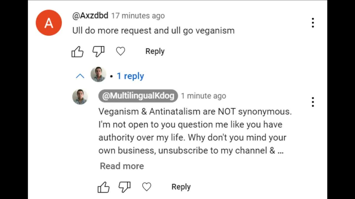The height and width of the screenshot is (199, 355).
Task: Thumbs up the @MultilingualKdog reply
Action: point(103,187)
